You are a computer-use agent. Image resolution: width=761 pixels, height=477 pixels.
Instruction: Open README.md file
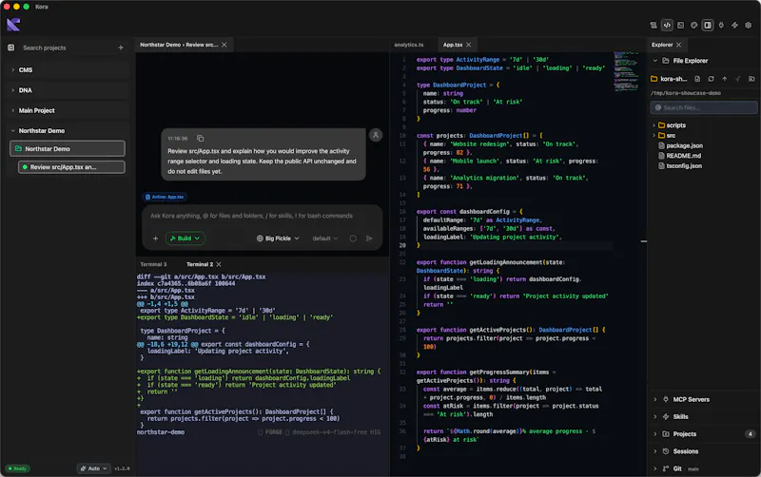679,156
